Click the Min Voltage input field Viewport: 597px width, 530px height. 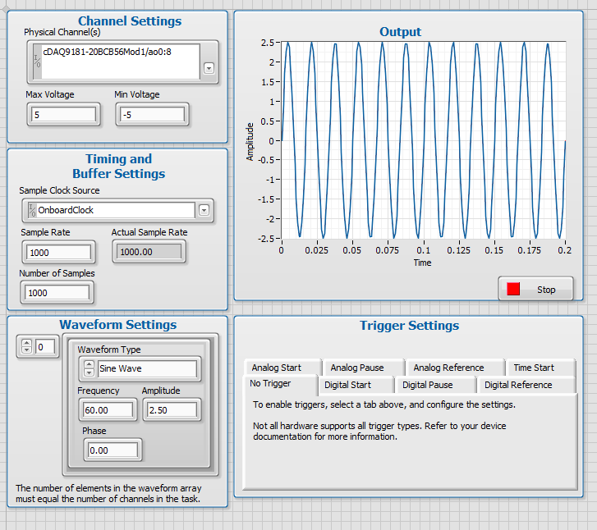tap(151, 115)
